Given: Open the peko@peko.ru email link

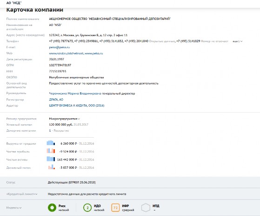Looking at the screenshot, I should tap(60, 47).
